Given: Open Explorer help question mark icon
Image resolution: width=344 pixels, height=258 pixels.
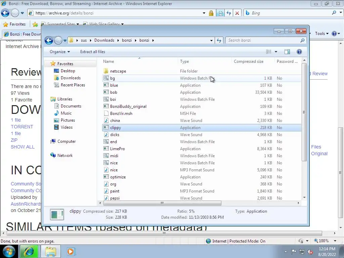Looking at the screenshot, I should point(299,52).
